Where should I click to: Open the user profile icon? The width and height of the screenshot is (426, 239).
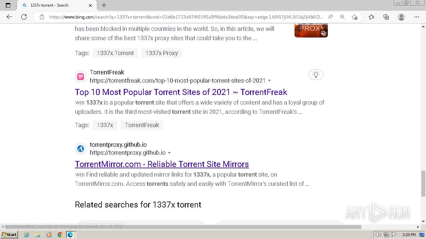tap(401, 17)
